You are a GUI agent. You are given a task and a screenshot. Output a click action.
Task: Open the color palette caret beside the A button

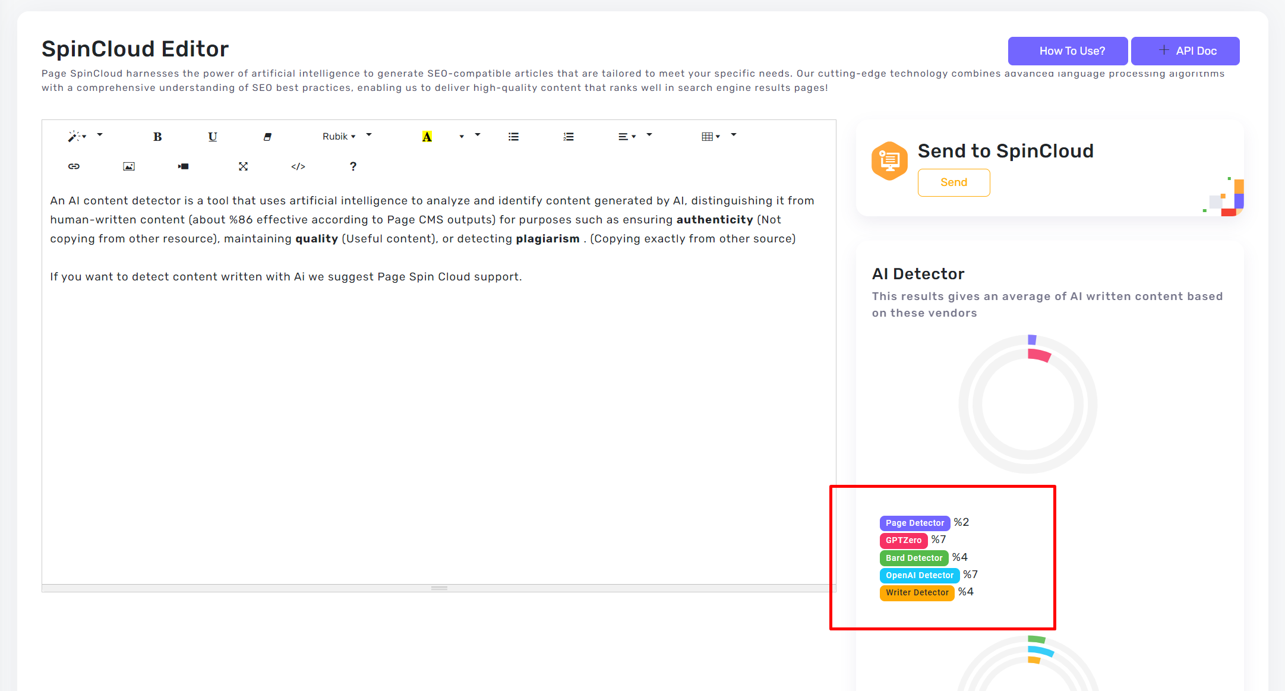point(462,137)
